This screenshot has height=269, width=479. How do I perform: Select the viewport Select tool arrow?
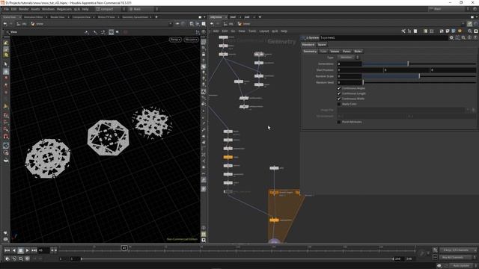6,64
